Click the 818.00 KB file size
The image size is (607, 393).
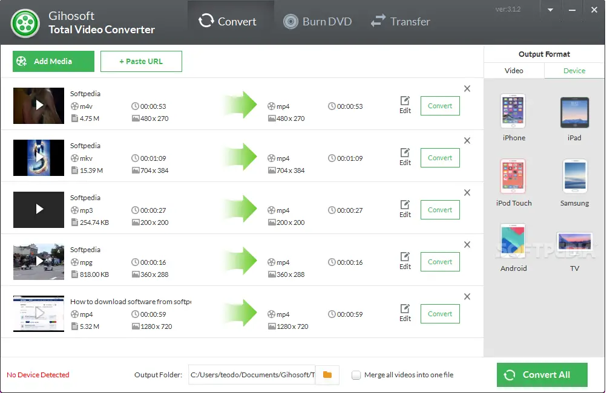(94, 274)
